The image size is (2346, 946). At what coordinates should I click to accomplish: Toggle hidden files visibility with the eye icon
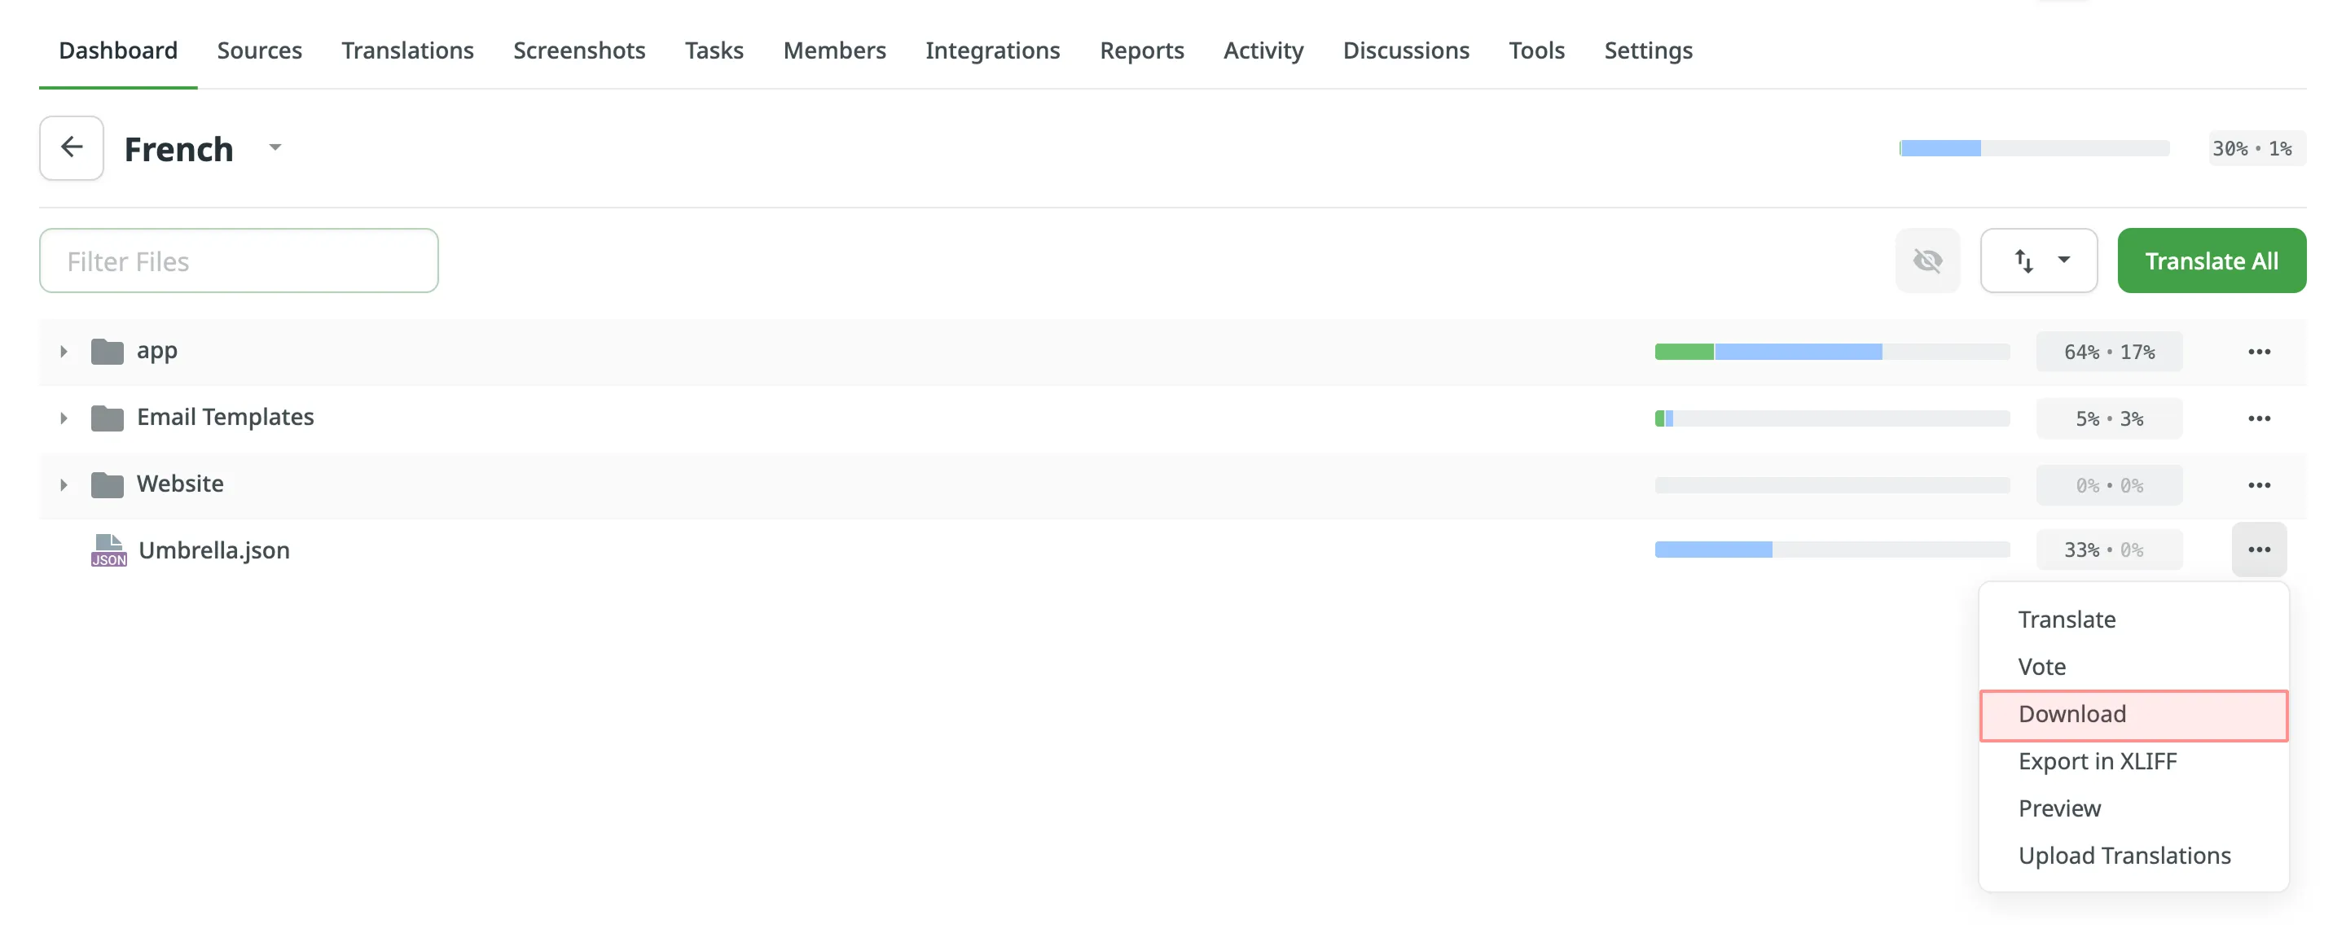(1928, 261)
